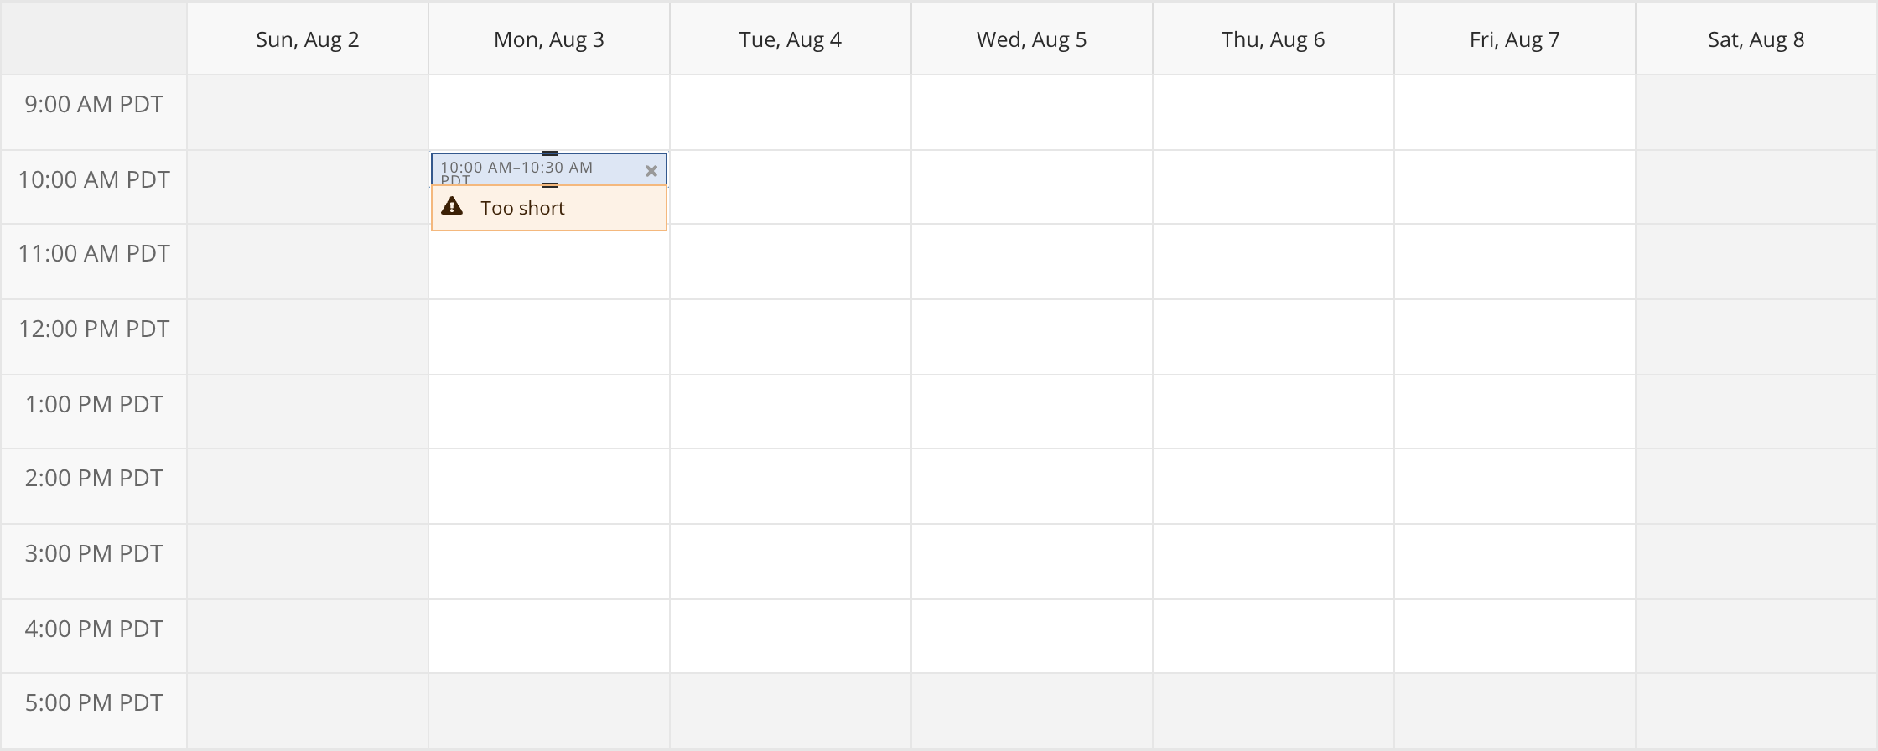Select the Fri, Aug 7 column header
The height and width of the screenshot is (751, 1878).
tap(1515, 39)
